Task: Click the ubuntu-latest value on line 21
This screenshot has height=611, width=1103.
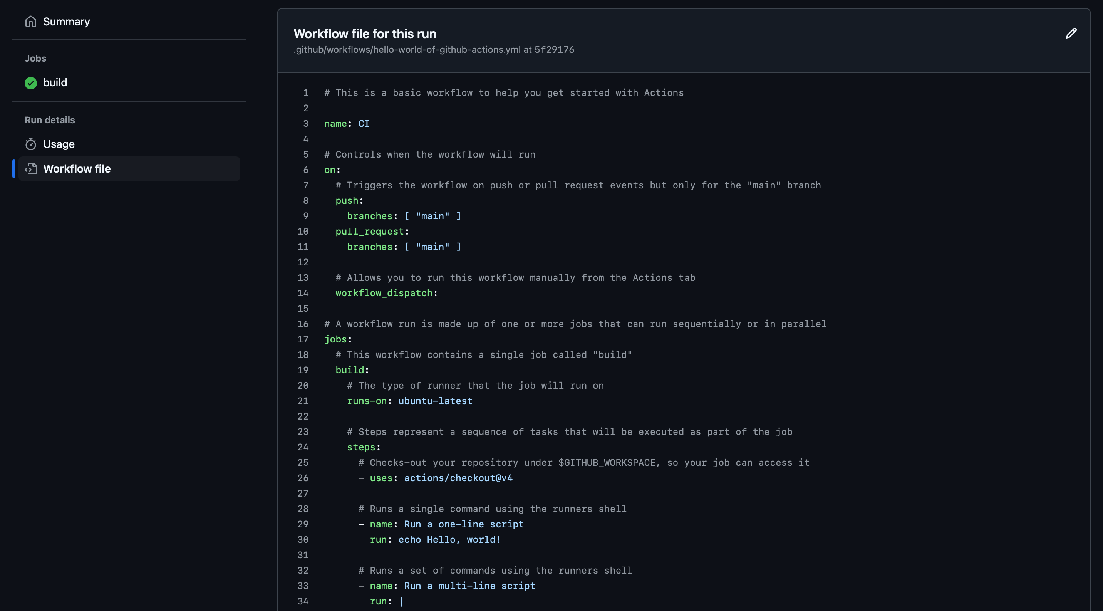Action: 435,401
